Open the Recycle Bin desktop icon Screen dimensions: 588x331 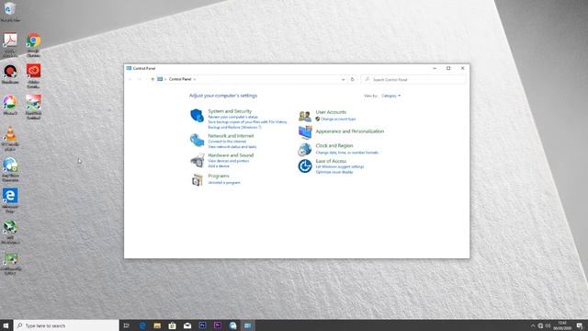[x=10, y=11]
